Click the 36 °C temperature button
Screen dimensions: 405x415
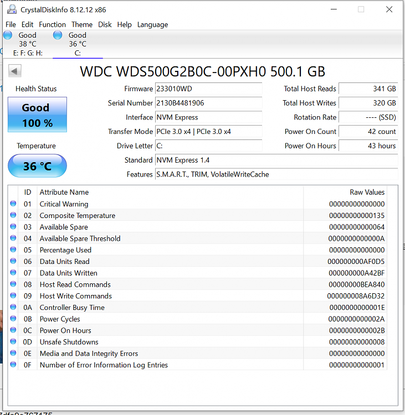[x=37, y=166]
